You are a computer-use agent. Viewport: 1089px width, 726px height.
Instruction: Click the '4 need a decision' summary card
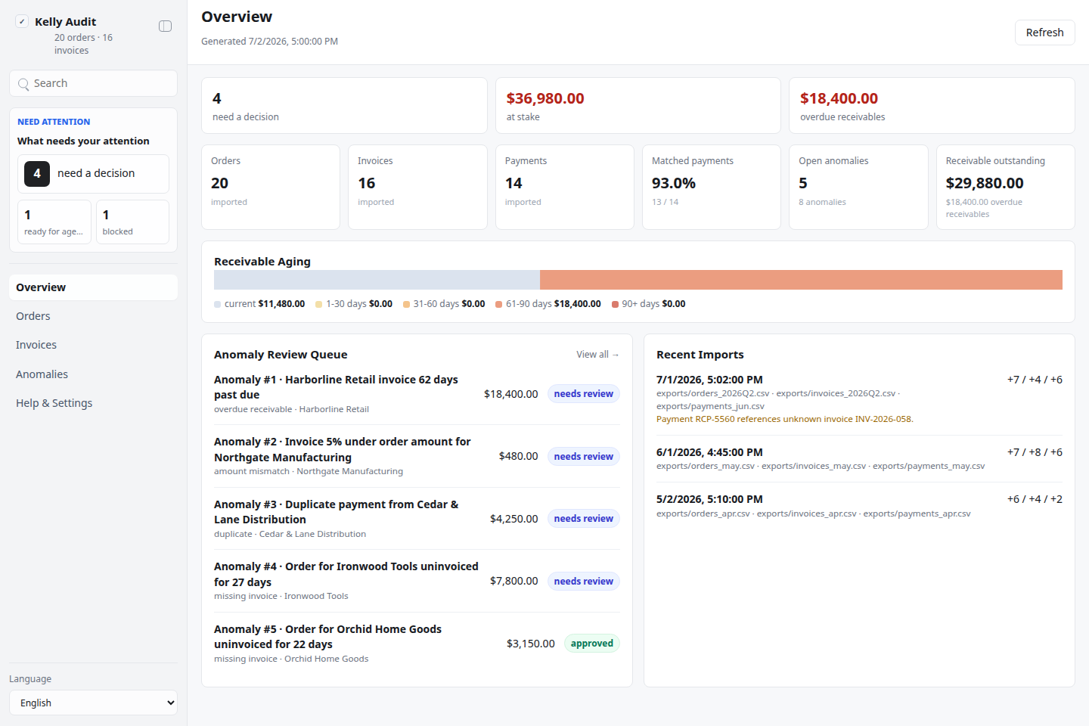344,106
